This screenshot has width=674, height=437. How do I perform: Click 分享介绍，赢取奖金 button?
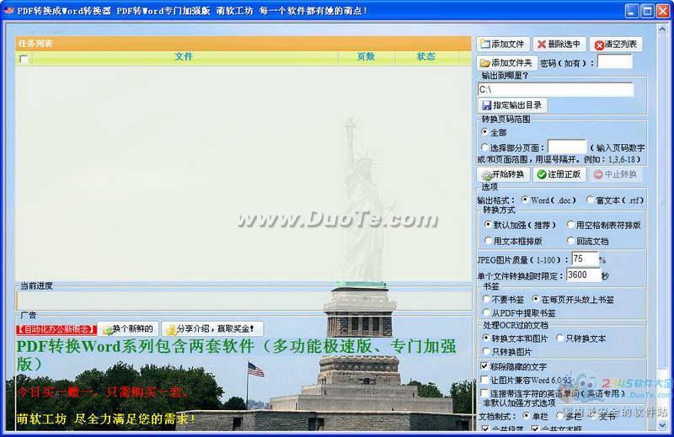212,329
